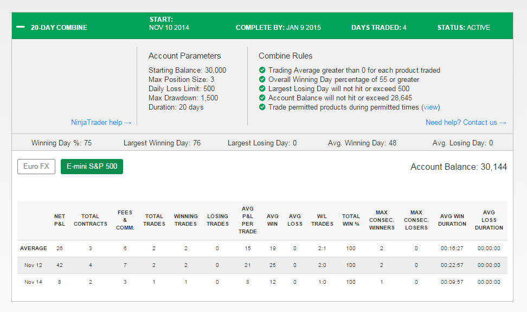The height and width of the screenshot is (312, 527).
Task: Click the 'MAX CONSEC. WINNERS' column header
Action: coord(382,220)
